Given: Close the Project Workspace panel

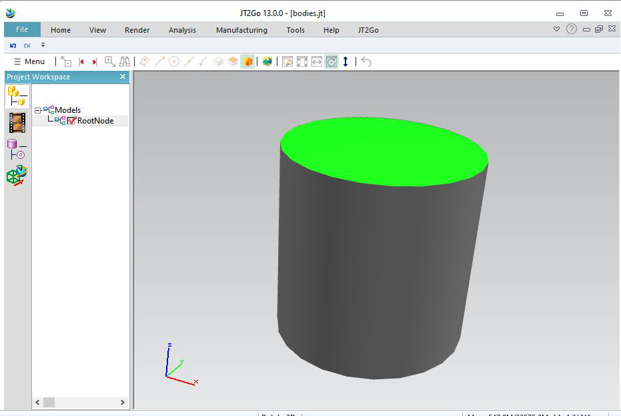Looking at the screenshot, I should tap(123, 77).
